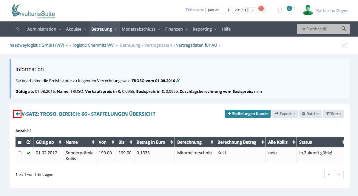Toggle the select-all checkbox in table header
This screenshot has height=196, width=358.
[x=20, y=142]
